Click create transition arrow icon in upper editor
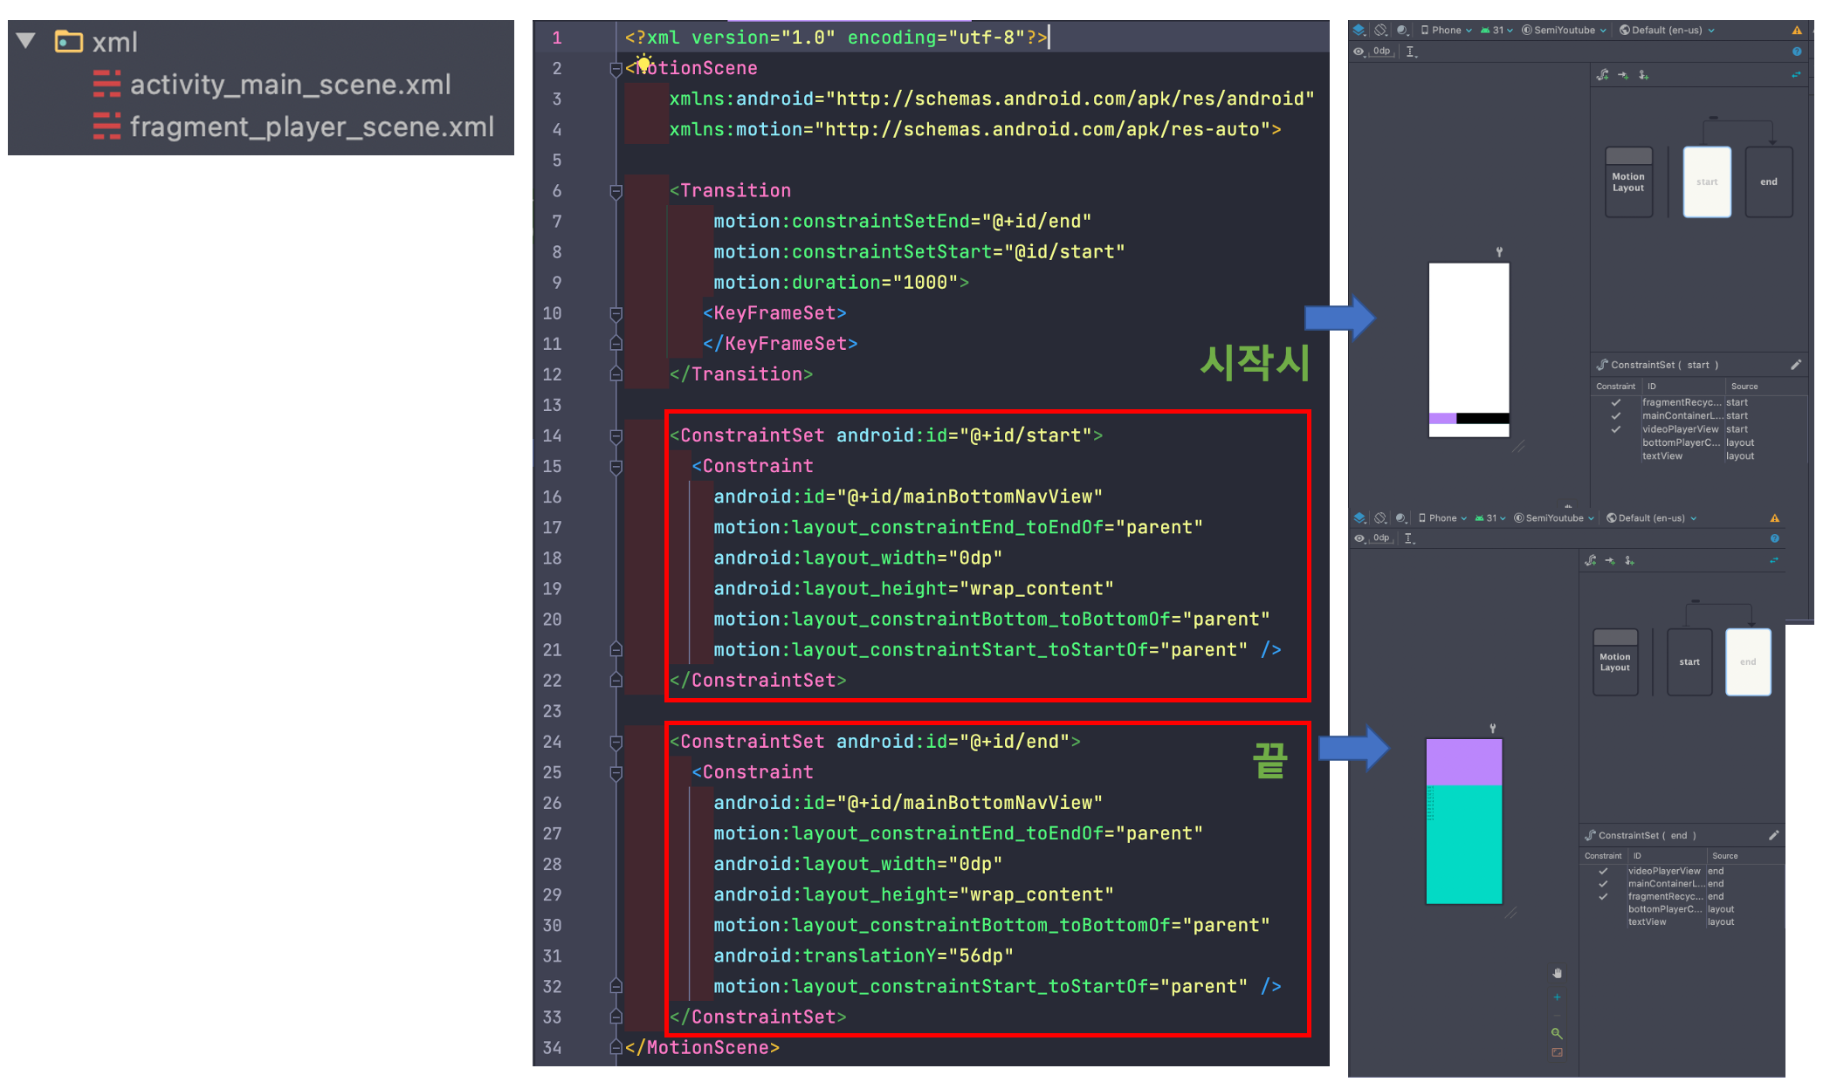The image size is (1830, 1082). pyautogui.click(x=1623, y=75)
